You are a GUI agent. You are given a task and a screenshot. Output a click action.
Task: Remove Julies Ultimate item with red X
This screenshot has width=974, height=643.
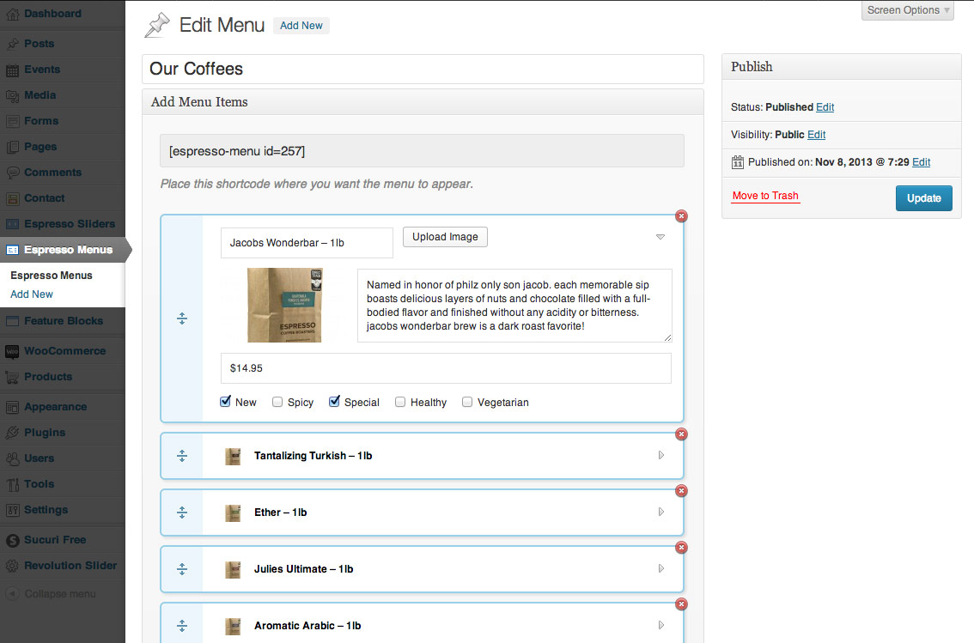(x=681, y=548)
